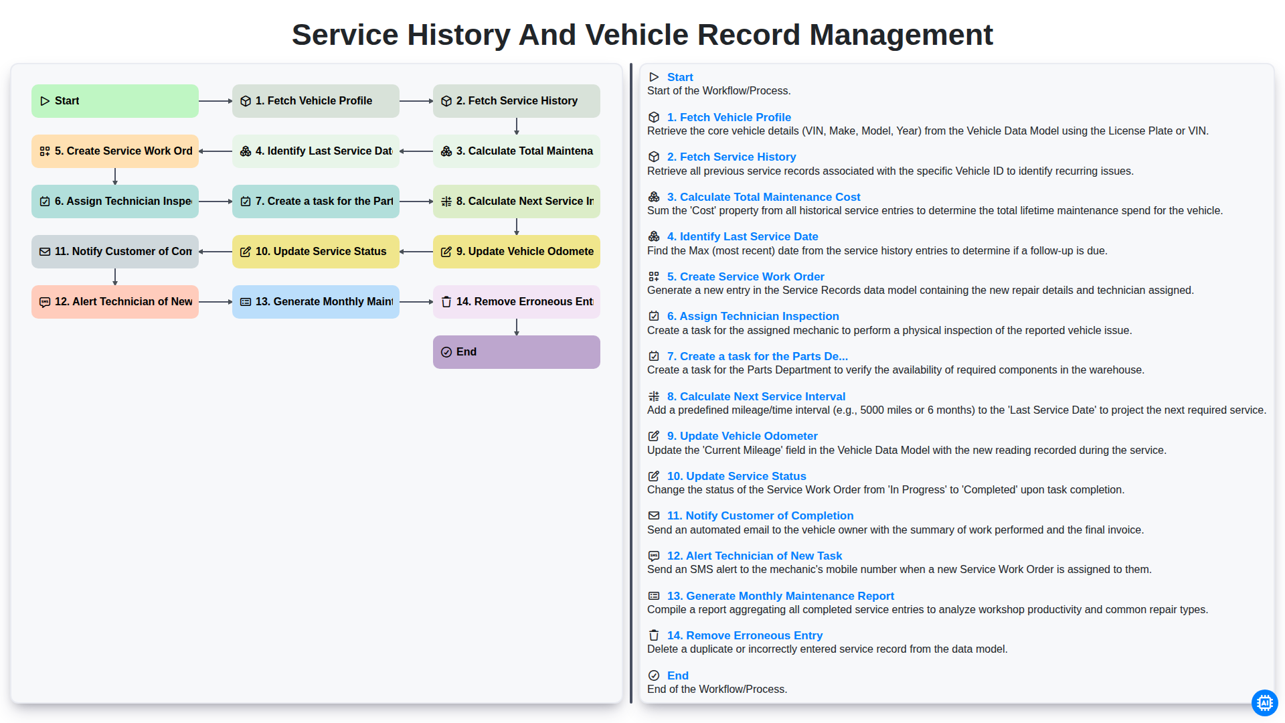The image size is (1285, 723).
Task: Click the envelope icon beside list item 11. Notify Customer
Action: click(x=654, y=515)
